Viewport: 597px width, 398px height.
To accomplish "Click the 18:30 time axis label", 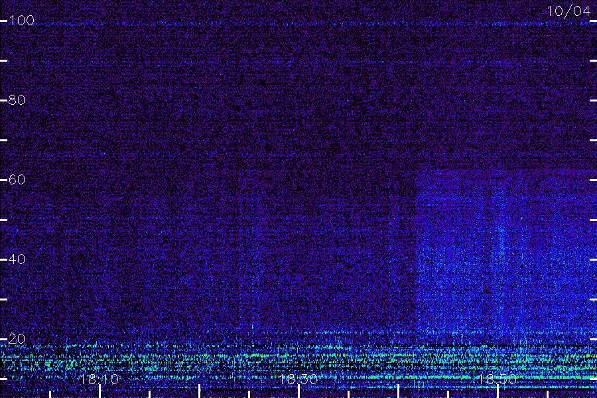I will tap(298, 379).
